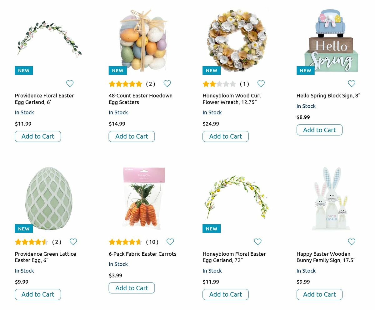Screen dimensions: 375x310
Task: Add Providence Floral Easter Egg Garland to cart
Action: (38, 136)
